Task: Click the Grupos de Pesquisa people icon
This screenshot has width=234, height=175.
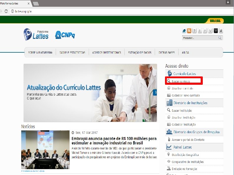Action: (169, 132)
